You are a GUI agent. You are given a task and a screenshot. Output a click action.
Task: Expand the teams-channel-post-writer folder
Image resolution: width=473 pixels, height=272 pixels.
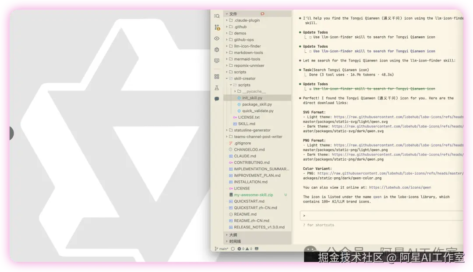258,137
